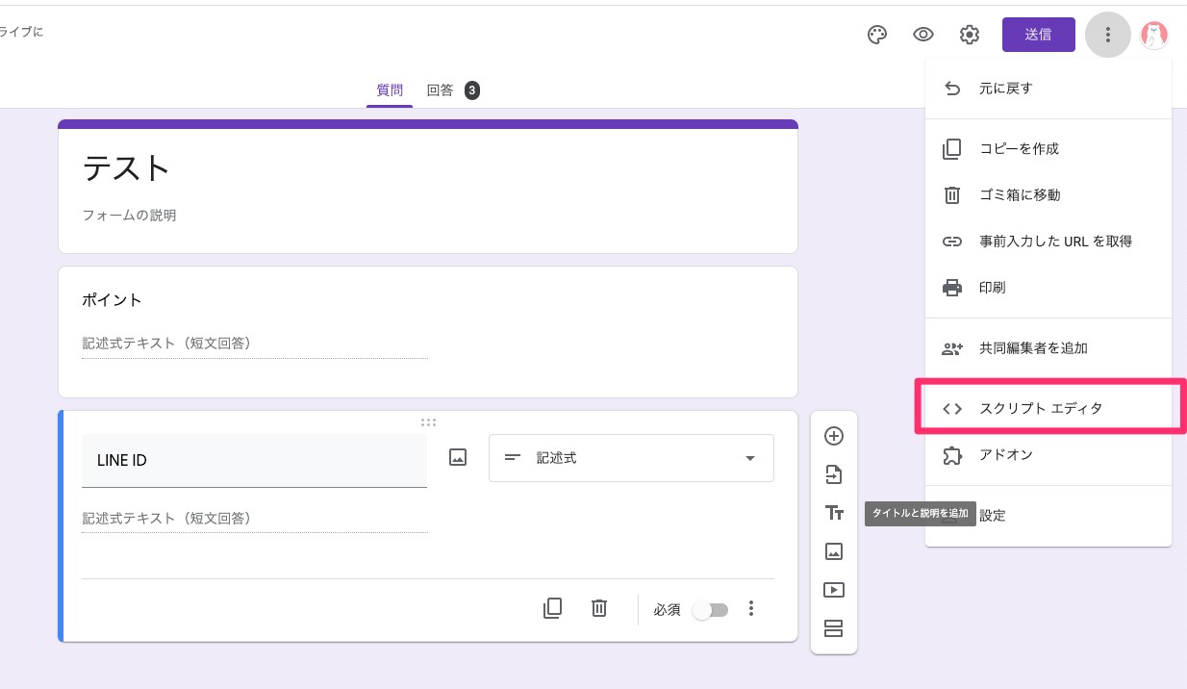Add a section from the side toolbar
1187x689 pixels.
tap(834, 628)
